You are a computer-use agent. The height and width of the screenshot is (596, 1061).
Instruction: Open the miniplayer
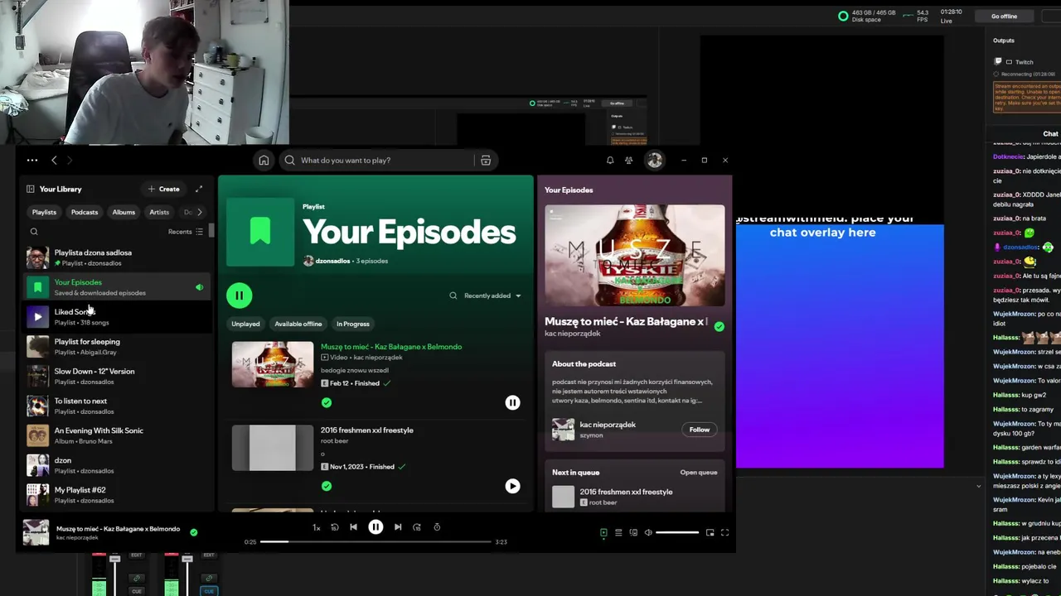pos(710,533)
